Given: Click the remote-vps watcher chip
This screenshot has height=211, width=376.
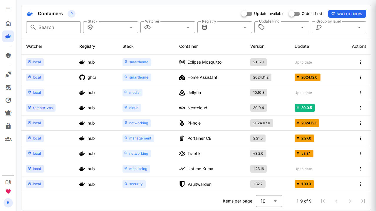Looking at the screenshot, I should point(41,108).
